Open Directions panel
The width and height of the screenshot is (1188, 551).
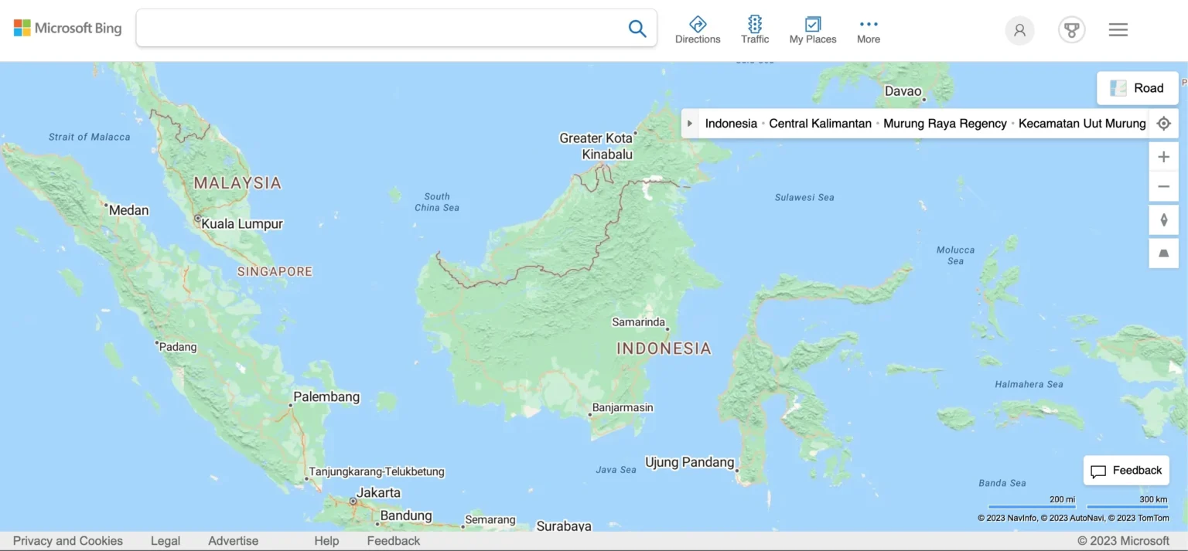click(697, 30)
